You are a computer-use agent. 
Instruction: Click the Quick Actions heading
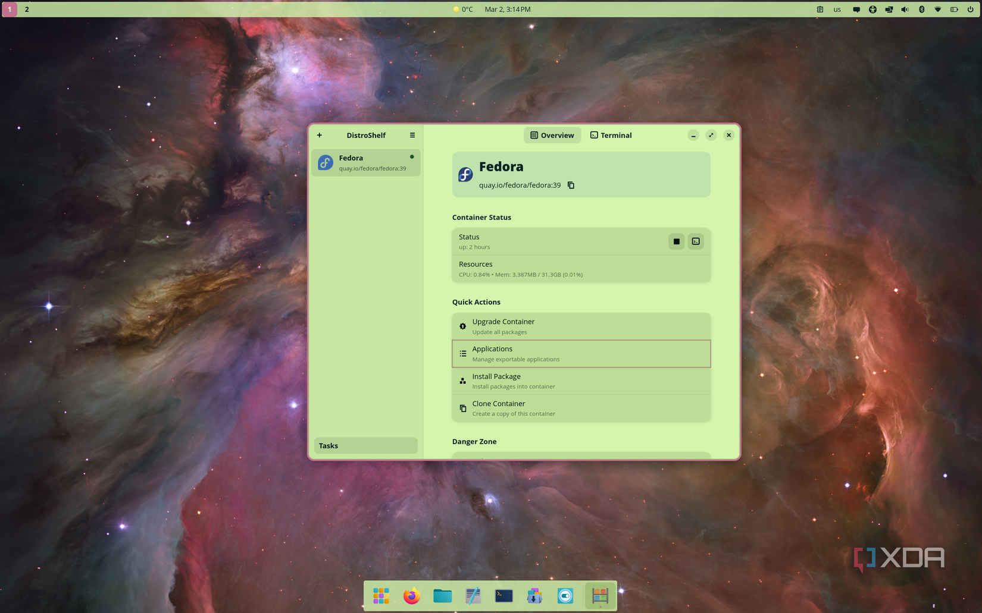(476, 302)
